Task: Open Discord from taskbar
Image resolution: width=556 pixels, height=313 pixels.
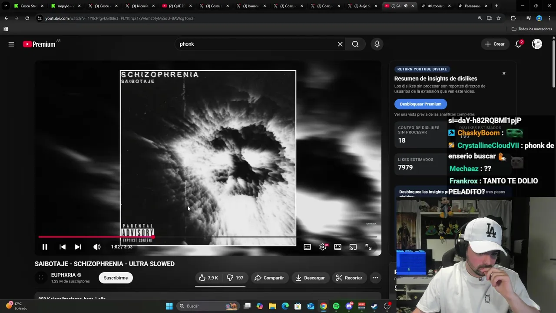Action: (x=349, y=306)
